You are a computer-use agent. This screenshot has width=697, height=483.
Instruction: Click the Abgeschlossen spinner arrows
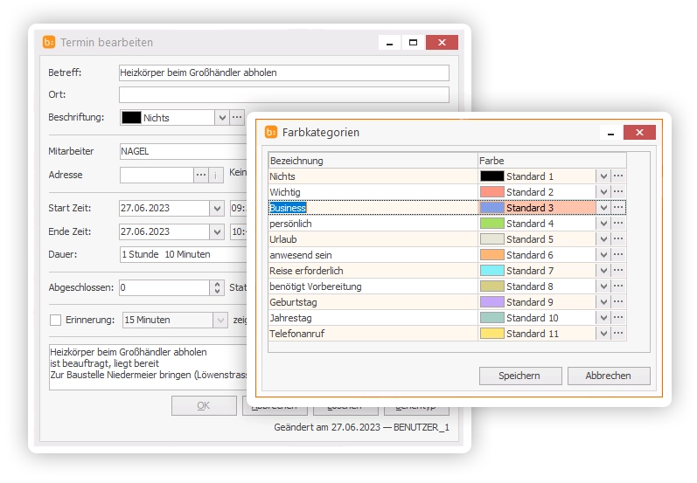pyautogui.click(x=217, y=287)
